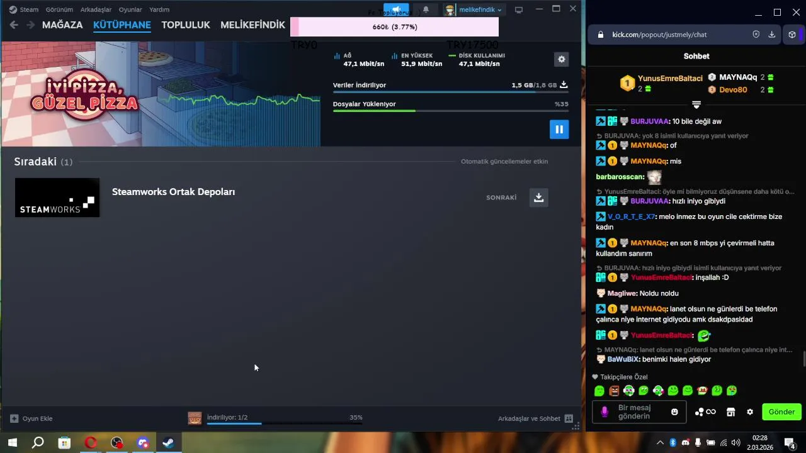Open the cube extensions icon in browser
This screenshot has width=806, height=453.
[x=792, y=35]
